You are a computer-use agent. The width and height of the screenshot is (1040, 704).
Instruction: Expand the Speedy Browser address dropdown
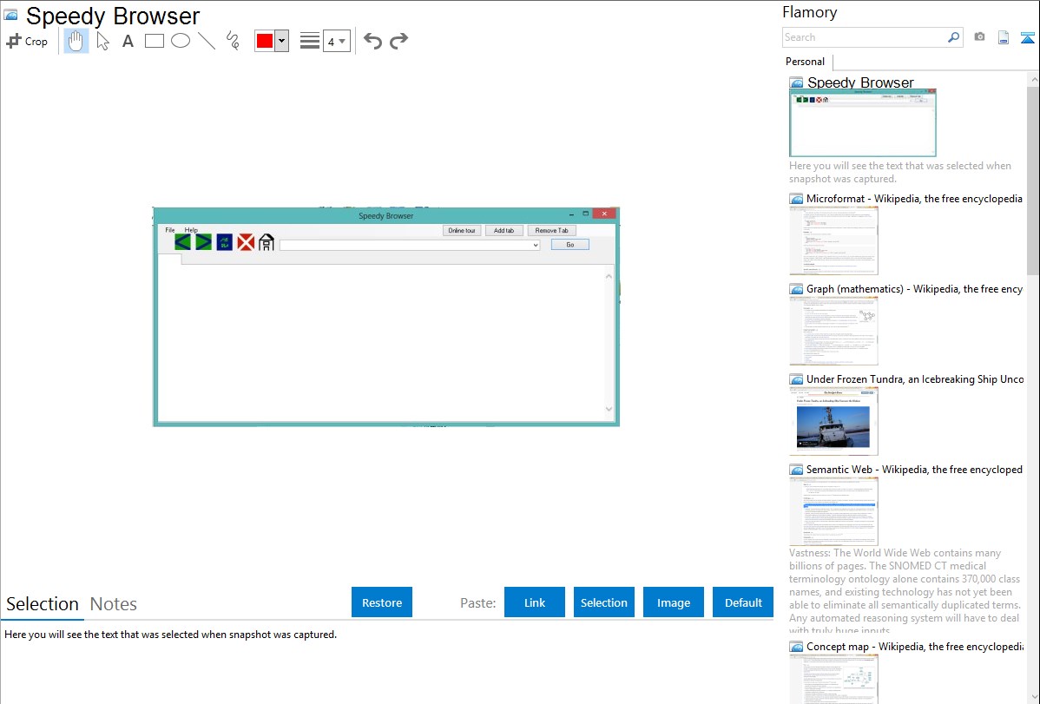(536, 246)
